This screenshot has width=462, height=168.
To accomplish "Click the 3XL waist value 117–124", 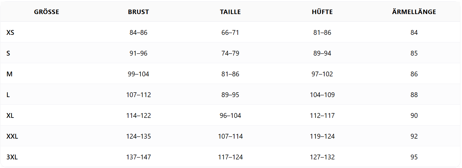I will 230,157.
